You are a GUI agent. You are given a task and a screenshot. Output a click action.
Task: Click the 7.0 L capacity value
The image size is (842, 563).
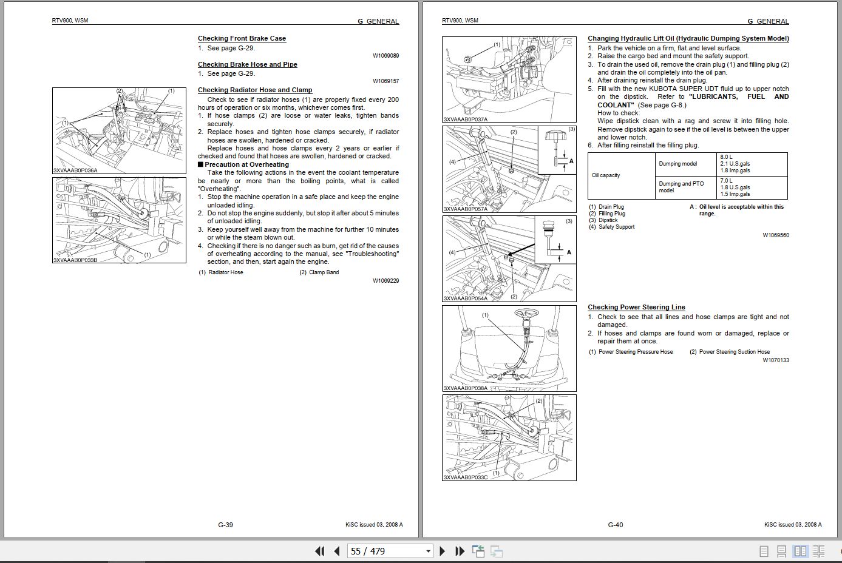tap(727, 181)
